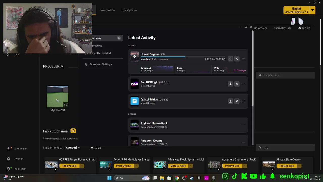Open more options for Stylized Nature Pack
The height and width of the screenshot is (182, 323).
[x=243, y=125]
